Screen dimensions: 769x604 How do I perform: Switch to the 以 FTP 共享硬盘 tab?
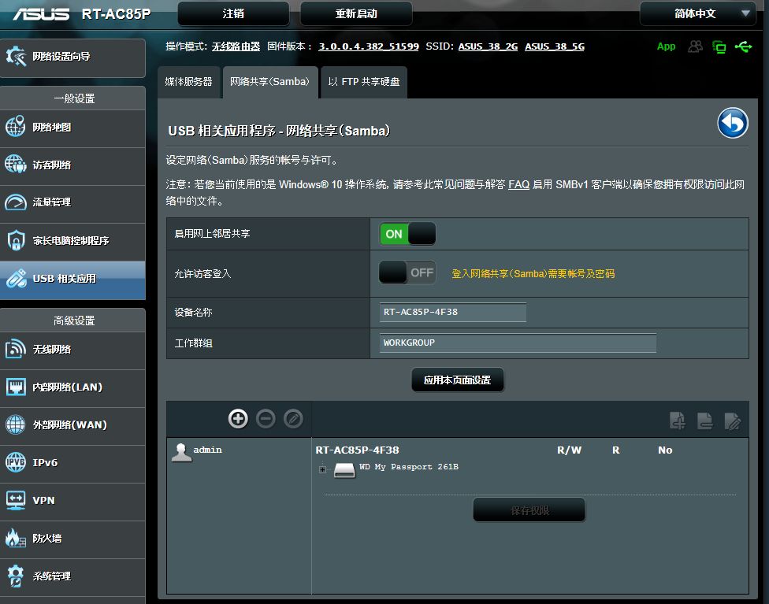(364, 82)
